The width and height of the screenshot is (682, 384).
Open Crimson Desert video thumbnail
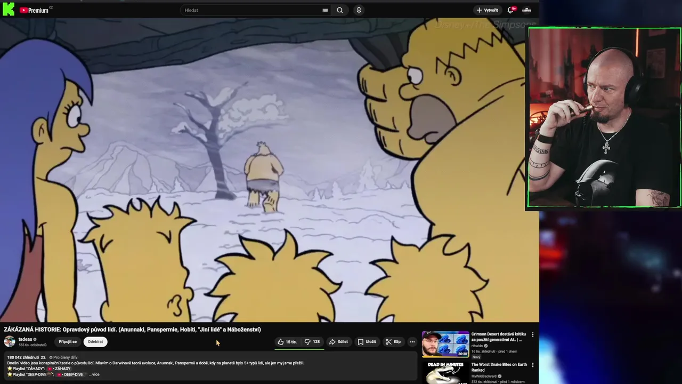click(x=445, y=344)
